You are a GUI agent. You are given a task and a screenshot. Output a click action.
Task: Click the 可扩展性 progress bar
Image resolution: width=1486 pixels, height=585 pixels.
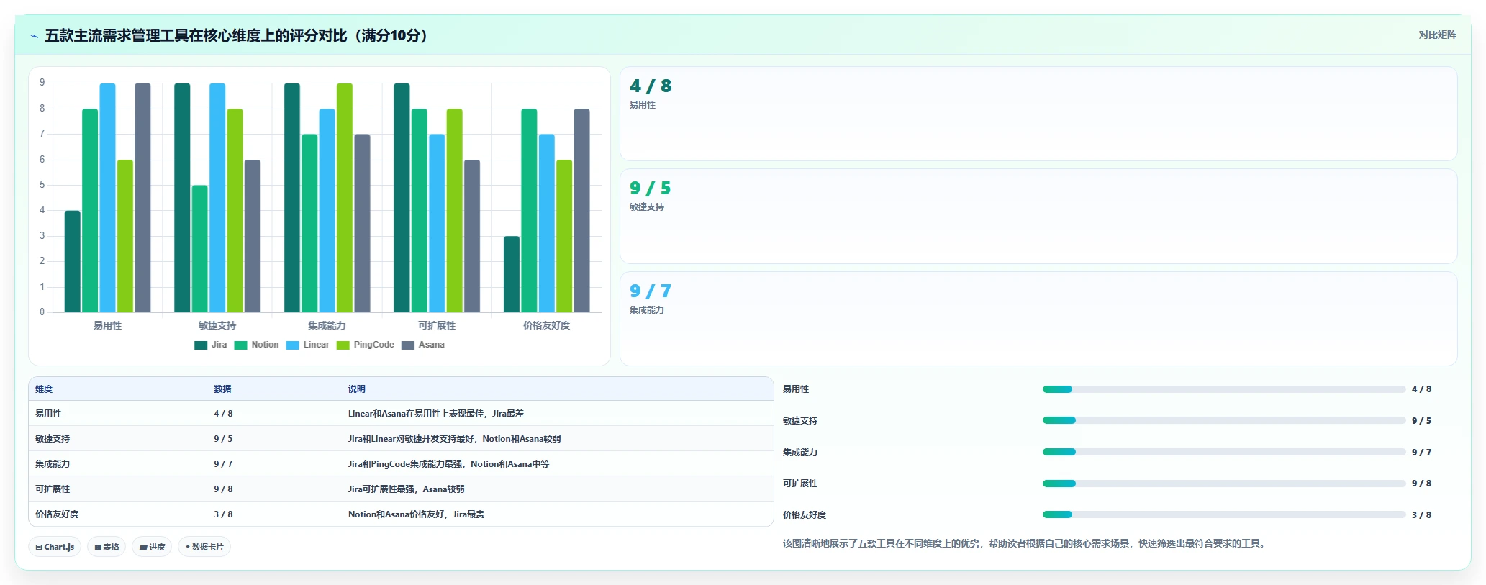click(1223, 484)
